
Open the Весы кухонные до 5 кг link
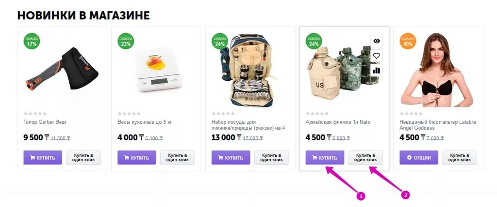click(145, 122)
